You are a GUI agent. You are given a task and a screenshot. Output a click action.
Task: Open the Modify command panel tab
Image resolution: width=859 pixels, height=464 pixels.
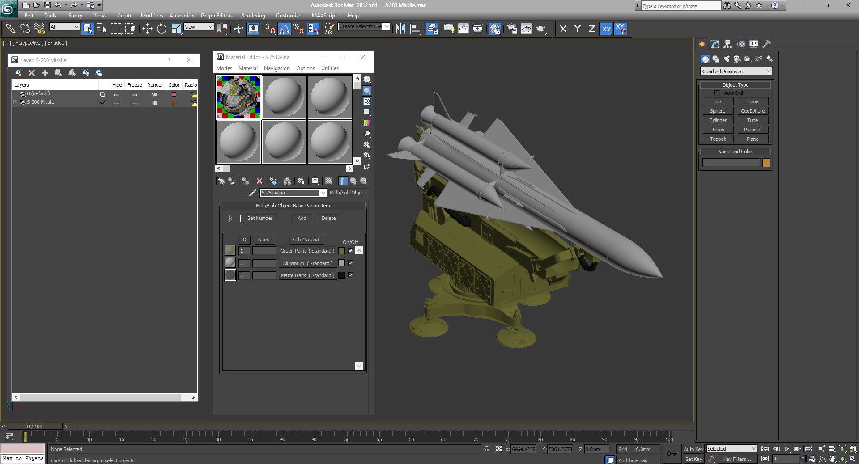pos(714,44)
